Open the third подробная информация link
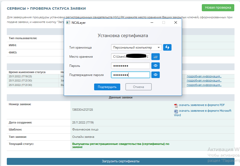 click(204, 85)
